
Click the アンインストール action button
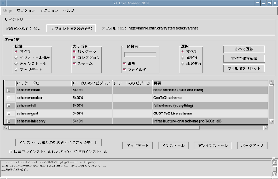213,146
